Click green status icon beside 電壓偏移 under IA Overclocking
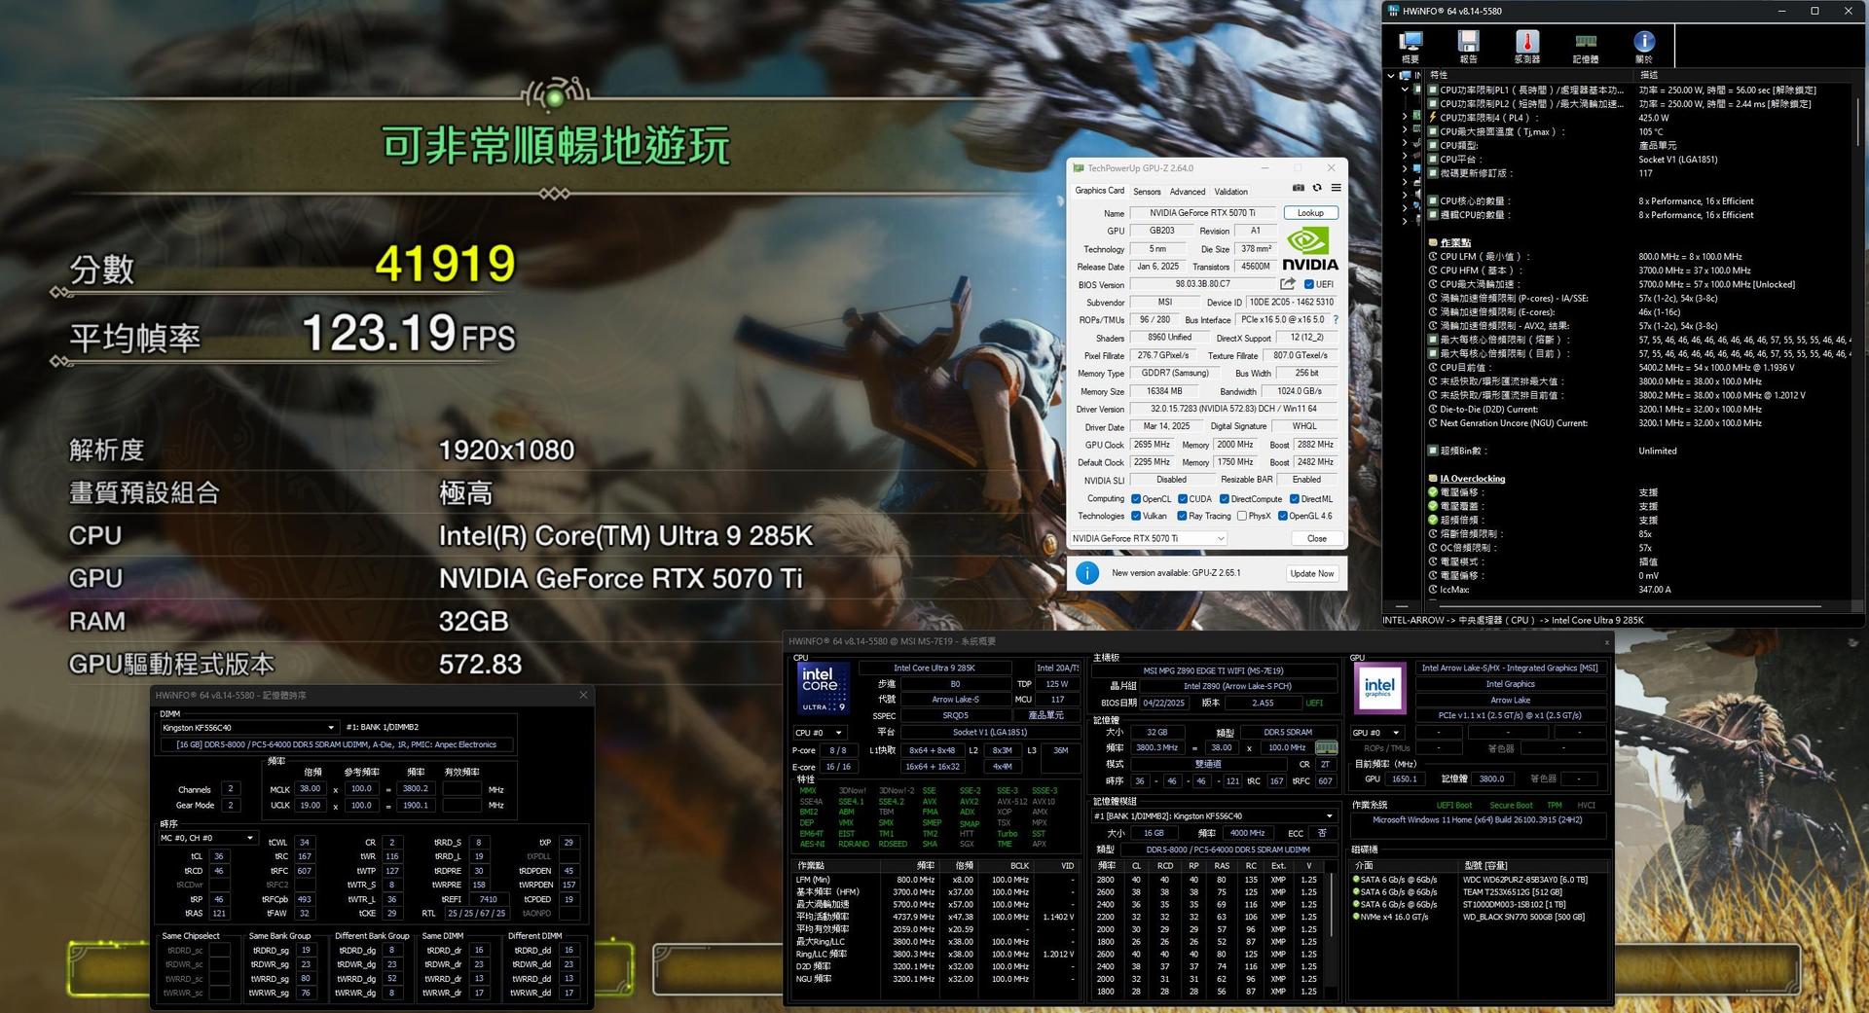This screenshot has width=1869, height=1013. tap(1433, 492)
